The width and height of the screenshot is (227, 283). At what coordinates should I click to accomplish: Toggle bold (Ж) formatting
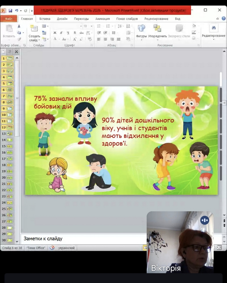tap(55, 33)
